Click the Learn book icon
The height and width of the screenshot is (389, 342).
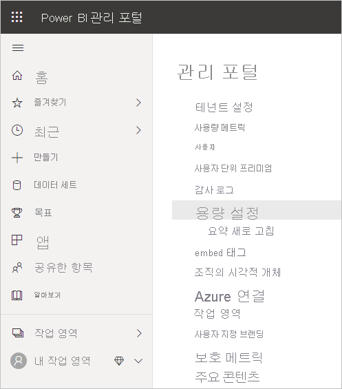tap(17, 295)
